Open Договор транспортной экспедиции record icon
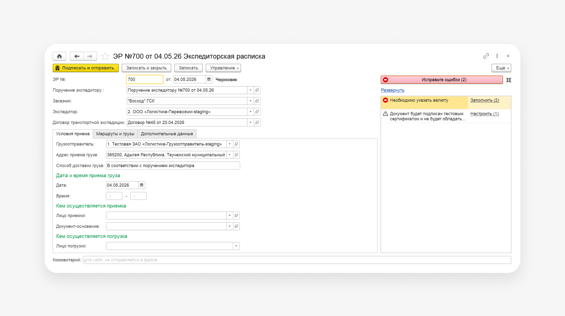The image size is (565, 316). (257, 122)
